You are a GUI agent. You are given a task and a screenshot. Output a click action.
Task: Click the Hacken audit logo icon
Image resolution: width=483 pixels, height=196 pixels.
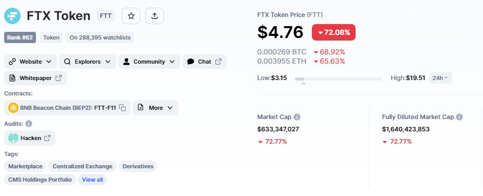13,138
